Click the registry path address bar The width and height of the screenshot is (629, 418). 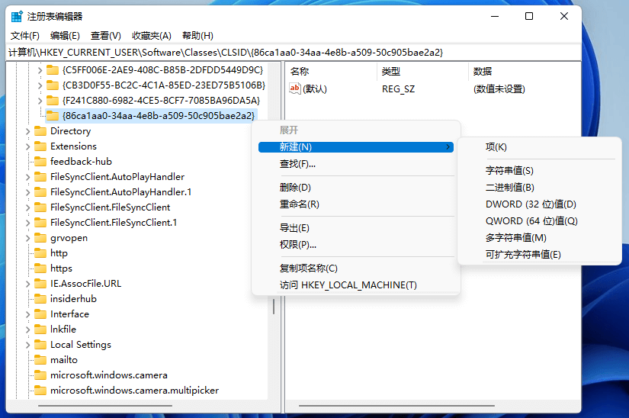305,53
